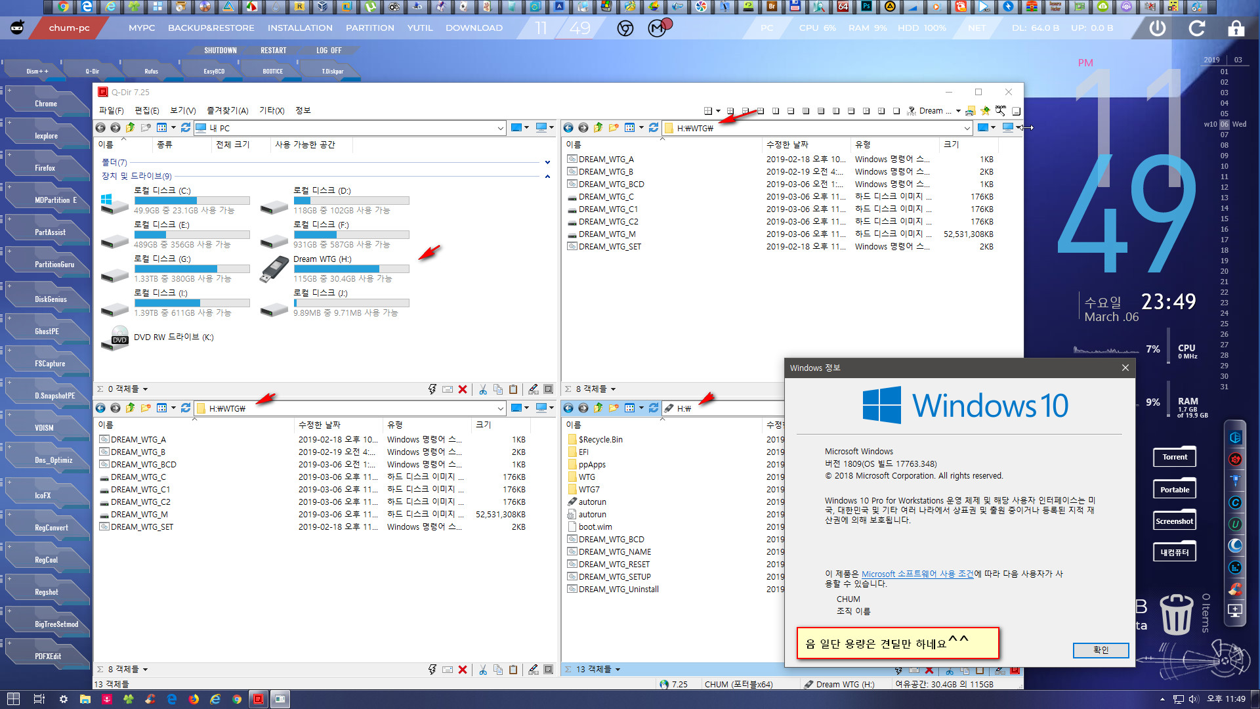
Task: Switch Q-Dir to two horizontal panes layout
Action: 790,111
